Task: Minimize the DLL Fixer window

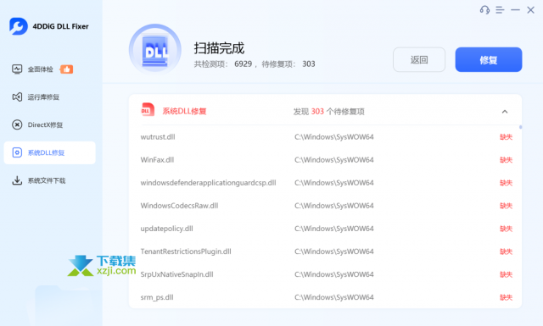Action: (x=515, y=10)
